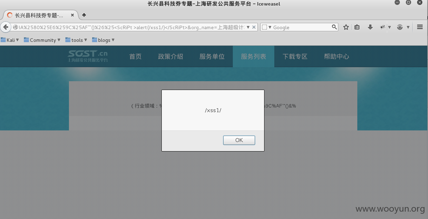Open the Downloads arrow icon
This screenshot has height=219, width=428.
coord(370,27)
